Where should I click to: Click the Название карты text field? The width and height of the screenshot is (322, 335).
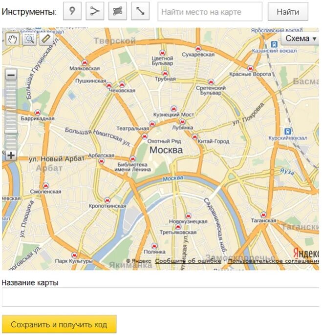click(x=161, y=297)
